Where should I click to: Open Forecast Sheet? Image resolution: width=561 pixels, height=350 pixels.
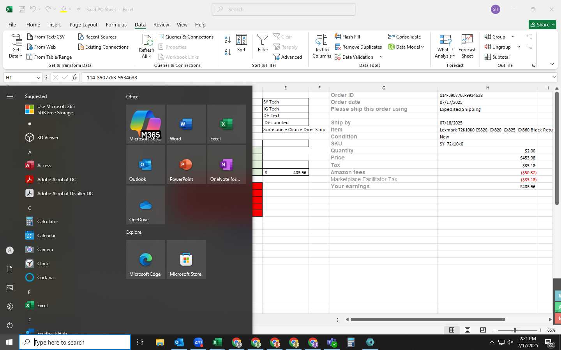(467, 46)
